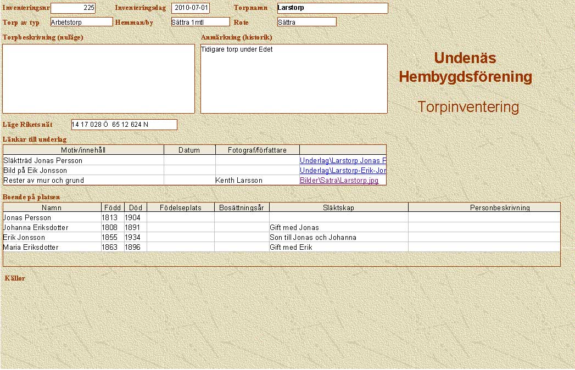575x370 pixels.
Task: Focus the Läge Rikets nät coordinates field
Action: click(x=124, y=125)
